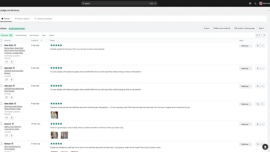Click the heart icon under Peter Keller's first review
270x152 pixels.
[6, 62]
